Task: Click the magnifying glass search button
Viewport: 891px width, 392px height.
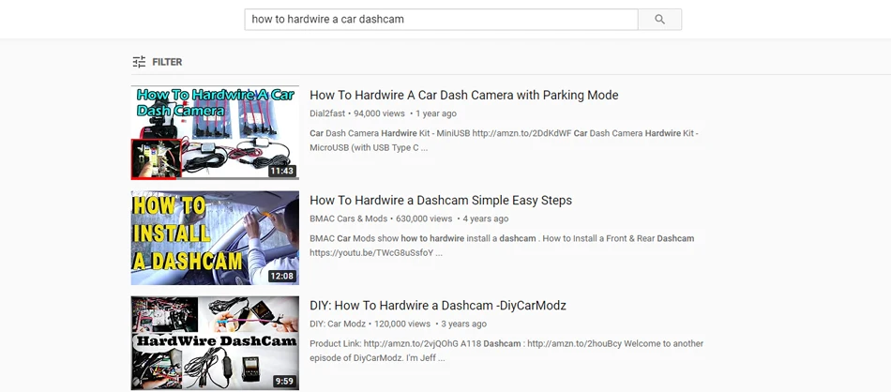Action: (659, 20)
